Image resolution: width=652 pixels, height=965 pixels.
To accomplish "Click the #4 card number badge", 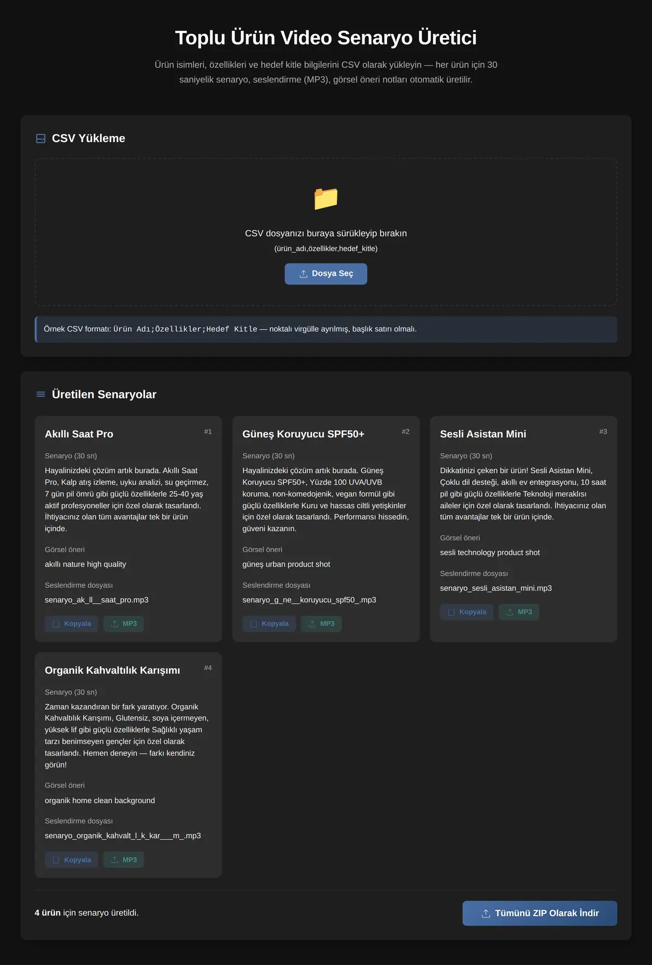I will pyautogui.click(x=208, y=668).
